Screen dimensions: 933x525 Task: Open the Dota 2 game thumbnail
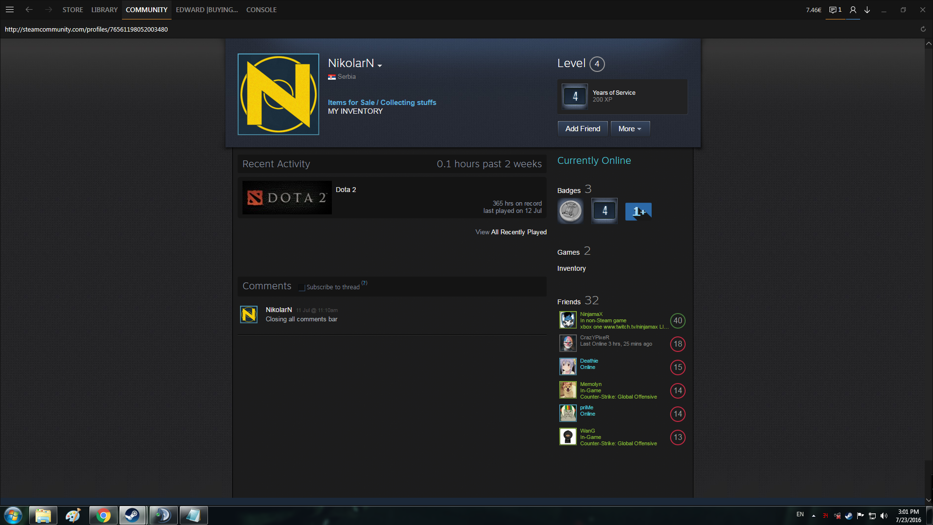pos(287,197)
